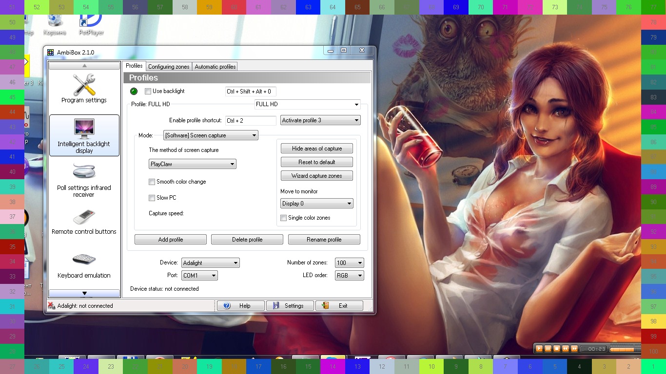Click the green backlight status indicator
The width and height of the screenshot is (666, 374).
coord(134,91)
